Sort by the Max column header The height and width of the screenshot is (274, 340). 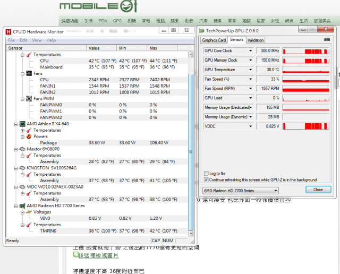(163, 48)
